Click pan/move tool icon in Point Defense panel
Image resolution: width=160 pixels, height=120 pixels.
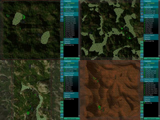click(142, 52)
